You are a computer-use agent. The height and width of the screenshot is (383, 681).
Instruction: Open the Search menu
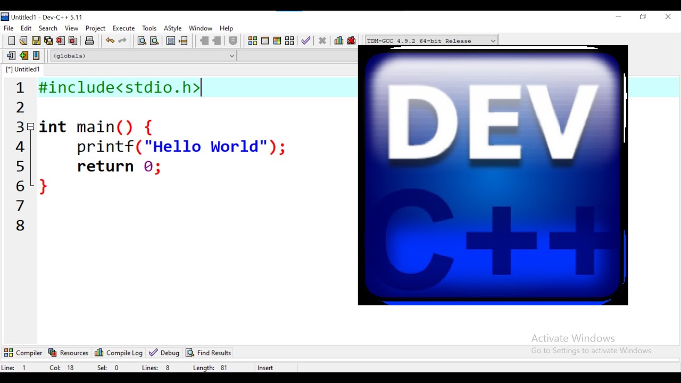(x=48, y=28)
